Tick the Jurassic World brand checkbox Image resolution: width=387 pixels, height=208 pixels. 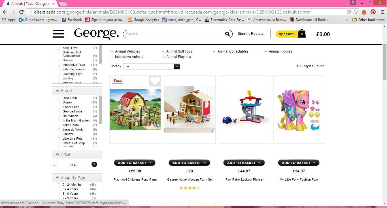pyautogui.click(x=58, y=130)
